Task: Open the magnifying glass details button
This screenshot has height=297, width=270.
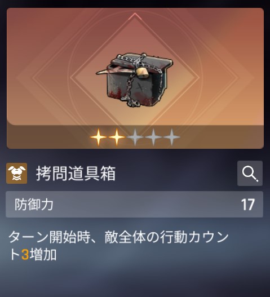Action: pos(250,174)
